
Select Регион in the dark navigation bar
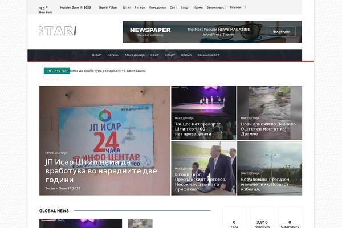tap(113, 55)
